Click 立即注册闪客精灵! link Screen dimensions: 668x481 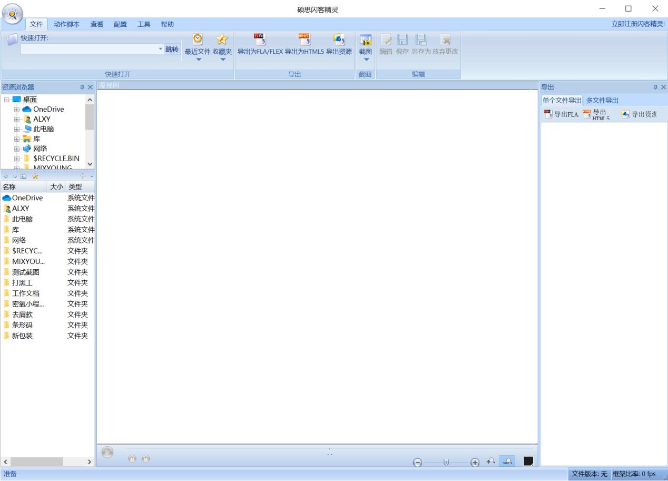[x=637, y=24]
